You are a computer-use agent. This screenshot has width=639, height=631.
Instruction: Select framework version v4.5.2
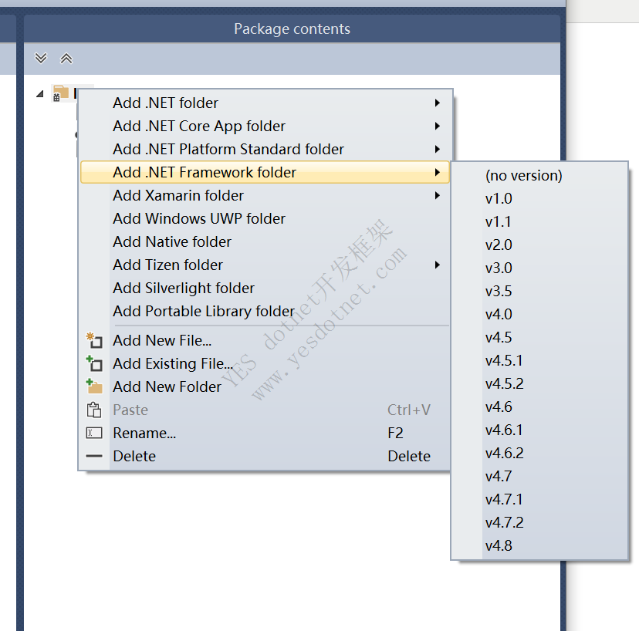[539, 383]
